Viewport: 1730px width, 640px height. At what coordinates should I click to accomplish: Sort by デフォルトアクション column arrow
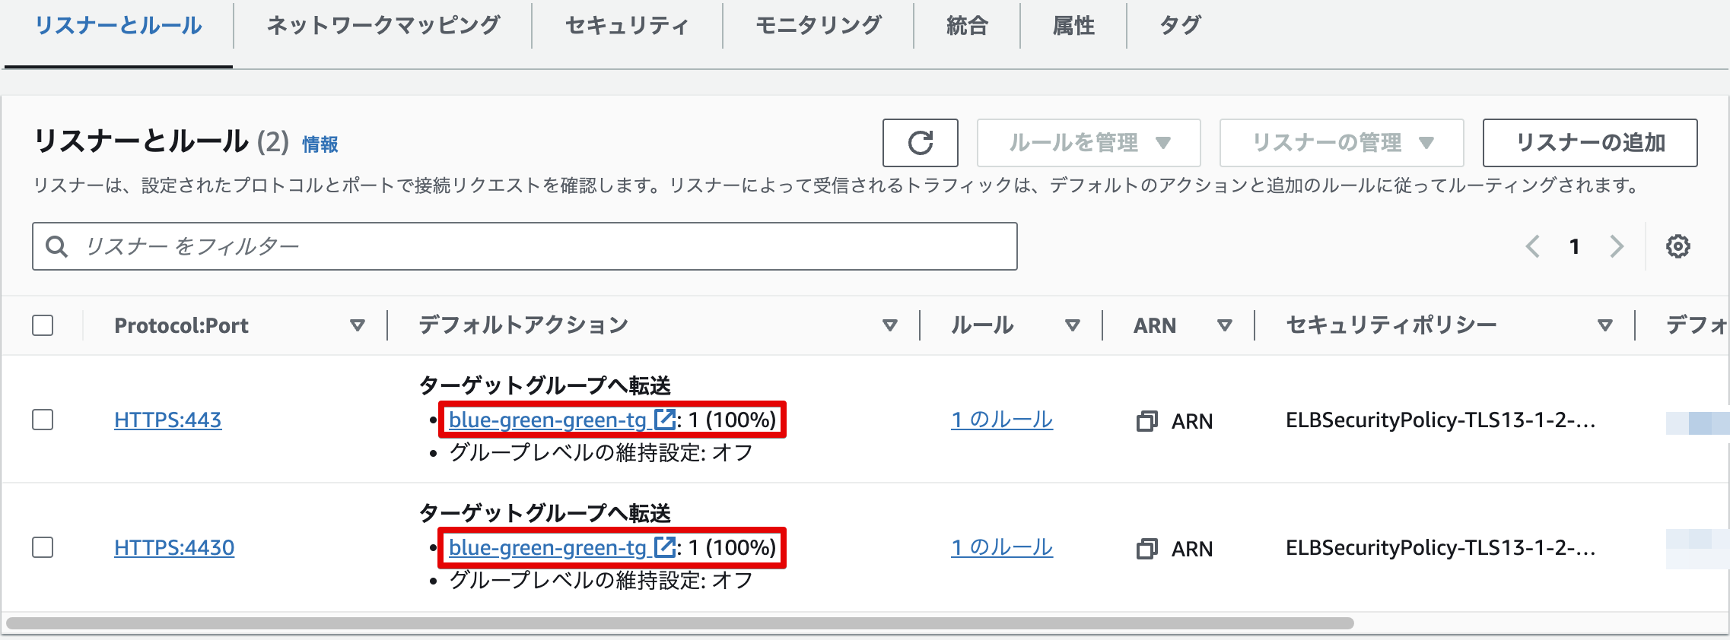(x=889, y=325)
